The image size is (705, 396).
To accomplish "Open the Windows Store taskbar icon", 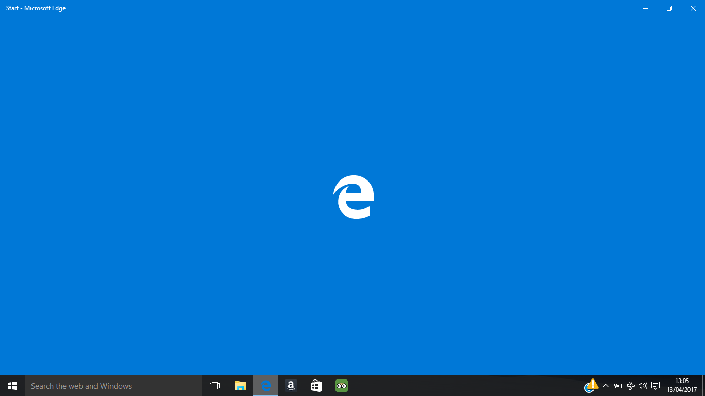I will pos(316,386).
